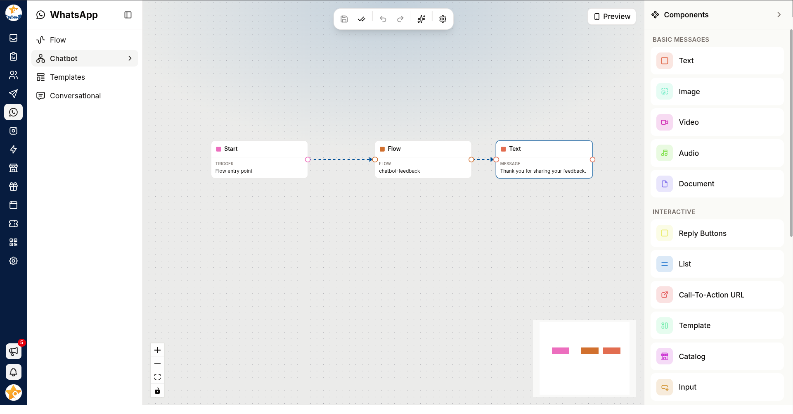
Task: Open the notifications bell icon
Action: [x=14, y=372]
